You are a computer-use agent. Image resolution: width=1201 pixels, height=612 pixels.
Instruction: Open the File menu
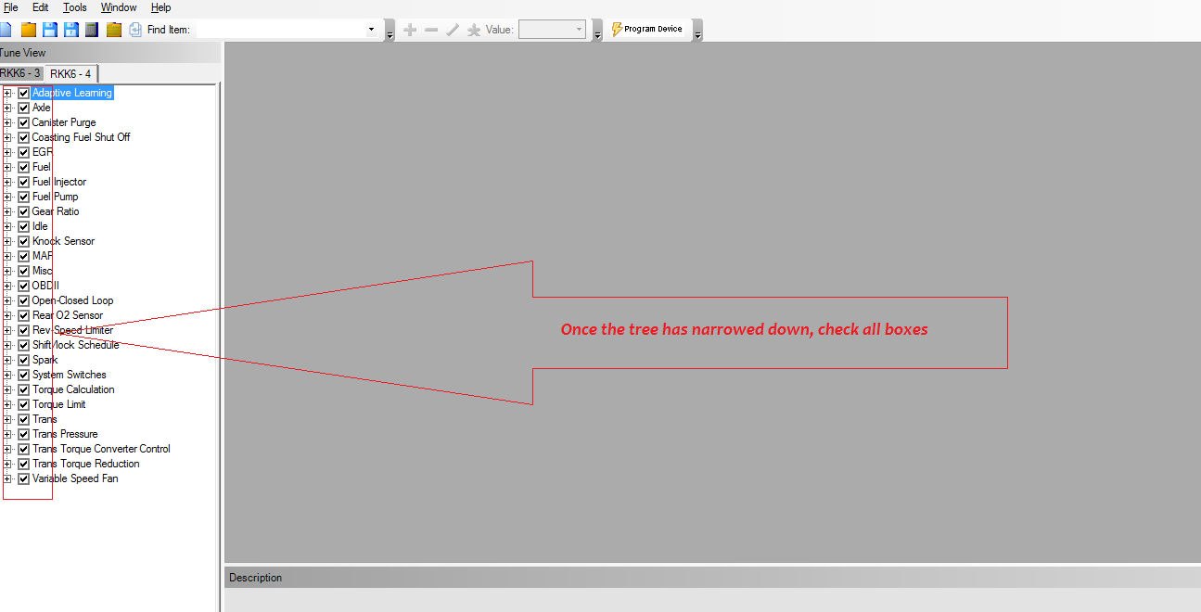pyautogui.click(x=10, y=7)
